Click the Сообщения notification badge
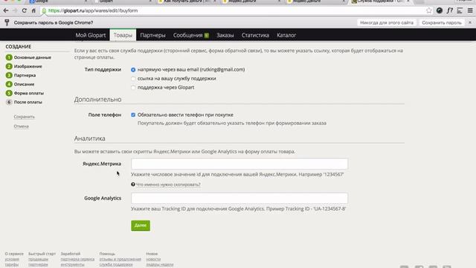 tap(207, 35)
